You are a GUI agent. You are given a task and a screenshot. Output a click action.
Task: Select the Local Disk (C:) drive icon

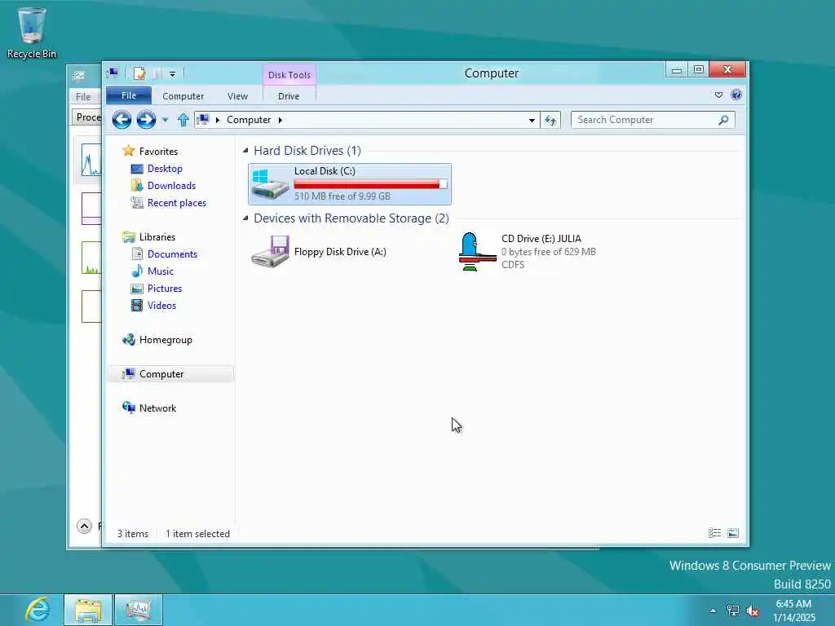point(270,183)
